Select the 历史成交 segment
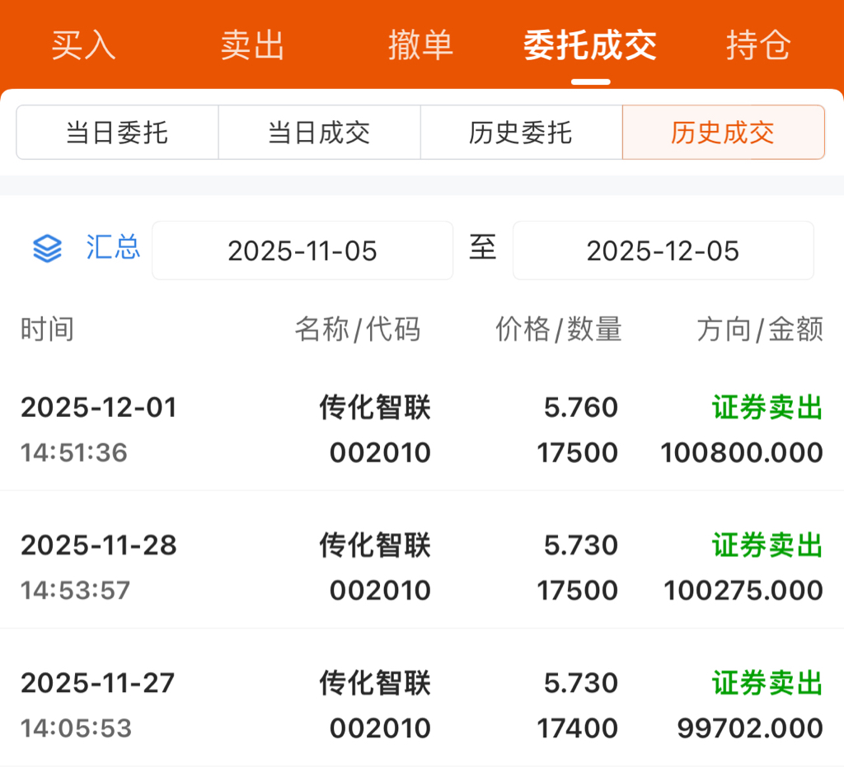This screenshot has width=844, height=772. (x=723, y=132)
